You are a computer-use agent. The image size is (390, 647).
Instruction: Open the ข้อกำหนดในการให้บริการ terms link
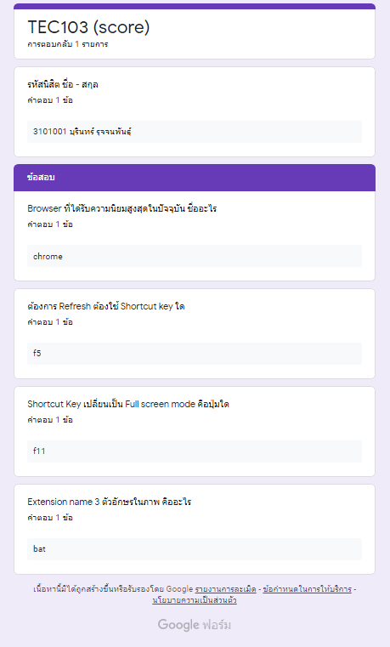point(307,589)
